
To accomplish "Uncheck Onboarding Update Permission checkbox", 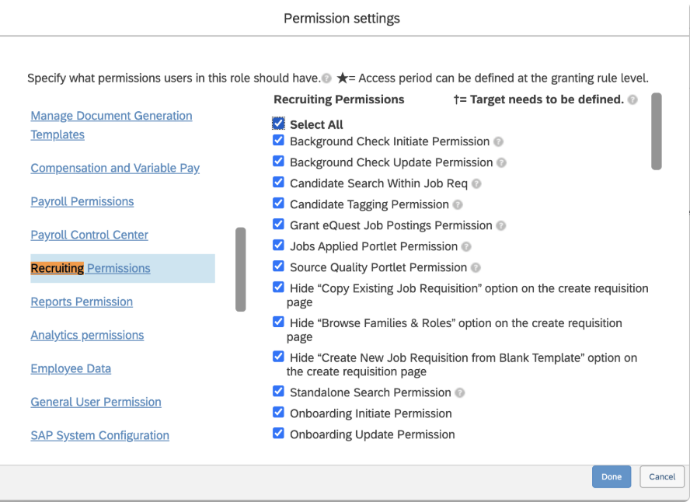I will click(279, 434).
